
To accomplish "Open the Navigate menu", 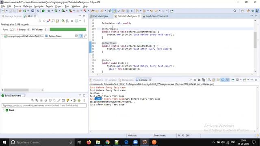I will click(39, 6).
